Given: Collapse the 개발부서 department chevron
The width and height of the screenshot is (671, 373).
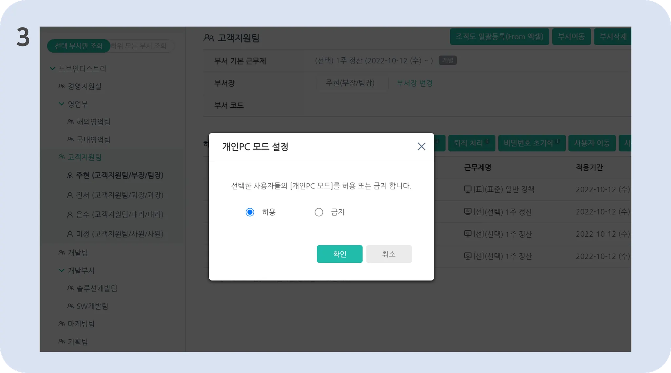Looking at the screenshot, I should 61,270.
